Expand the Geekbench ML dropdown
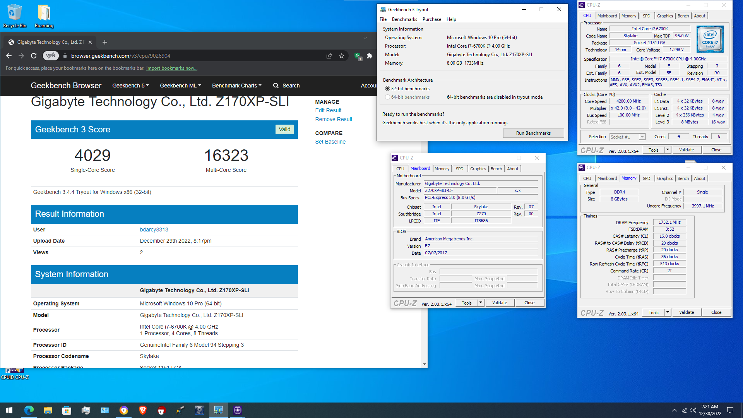Screen dimensions: 743x418 pos(180,86)
